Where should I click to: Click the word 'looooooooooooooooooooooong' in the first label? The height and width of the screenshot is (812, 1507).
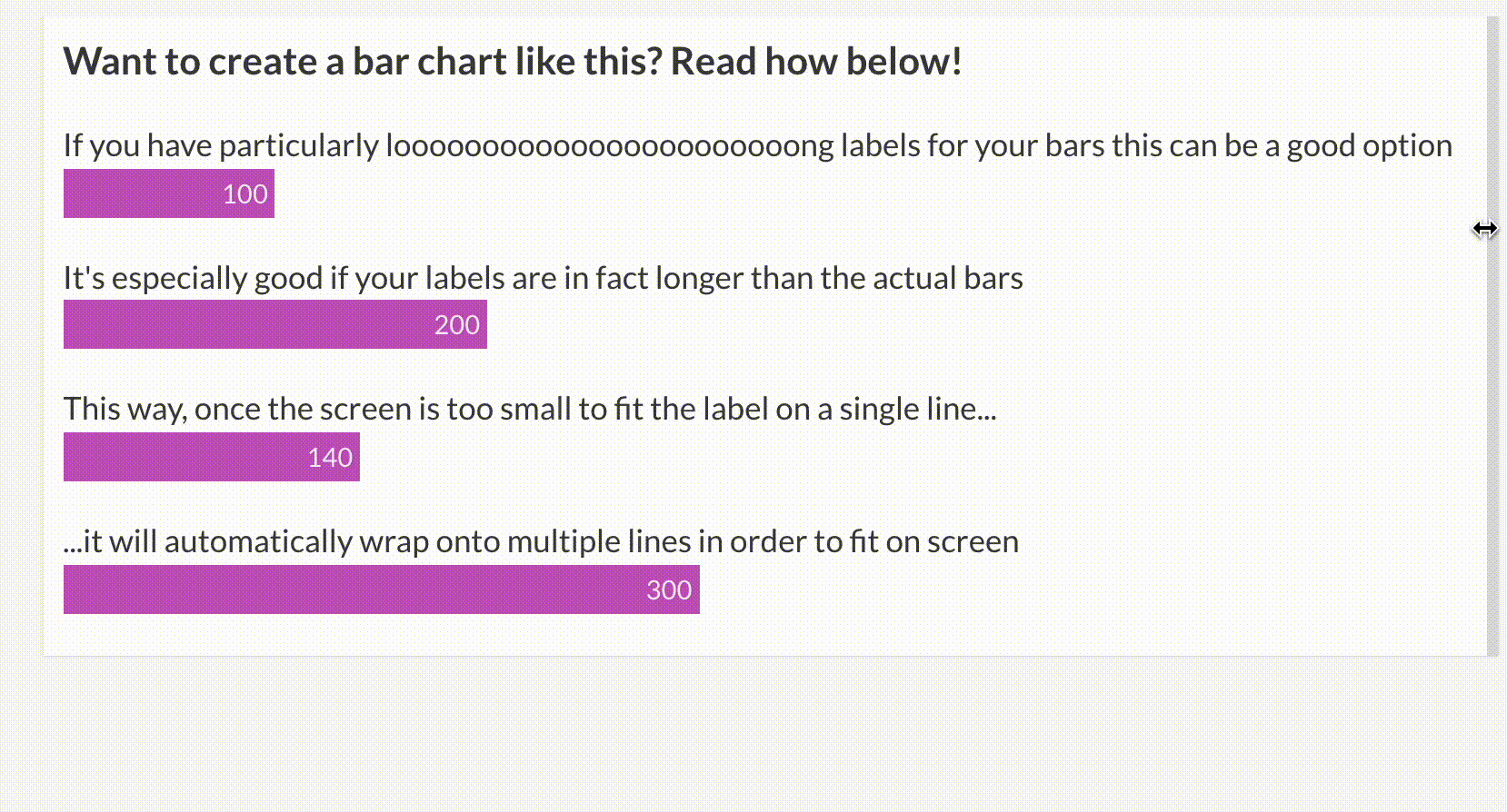point(609,146)
